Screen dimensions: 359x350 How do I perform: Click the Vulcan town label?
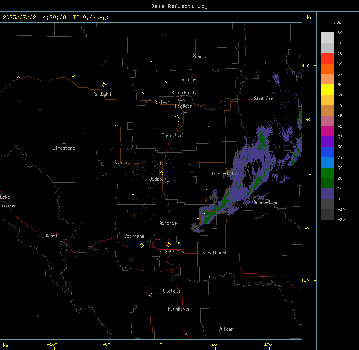tap(226, 329)
